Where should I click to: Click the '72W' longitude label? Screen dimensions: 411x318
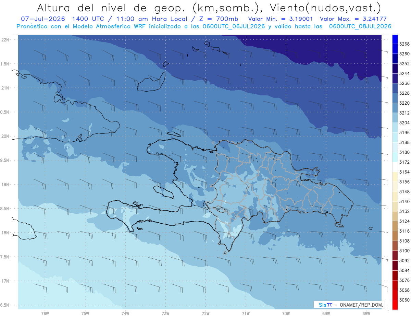click(x=206, y=313)
